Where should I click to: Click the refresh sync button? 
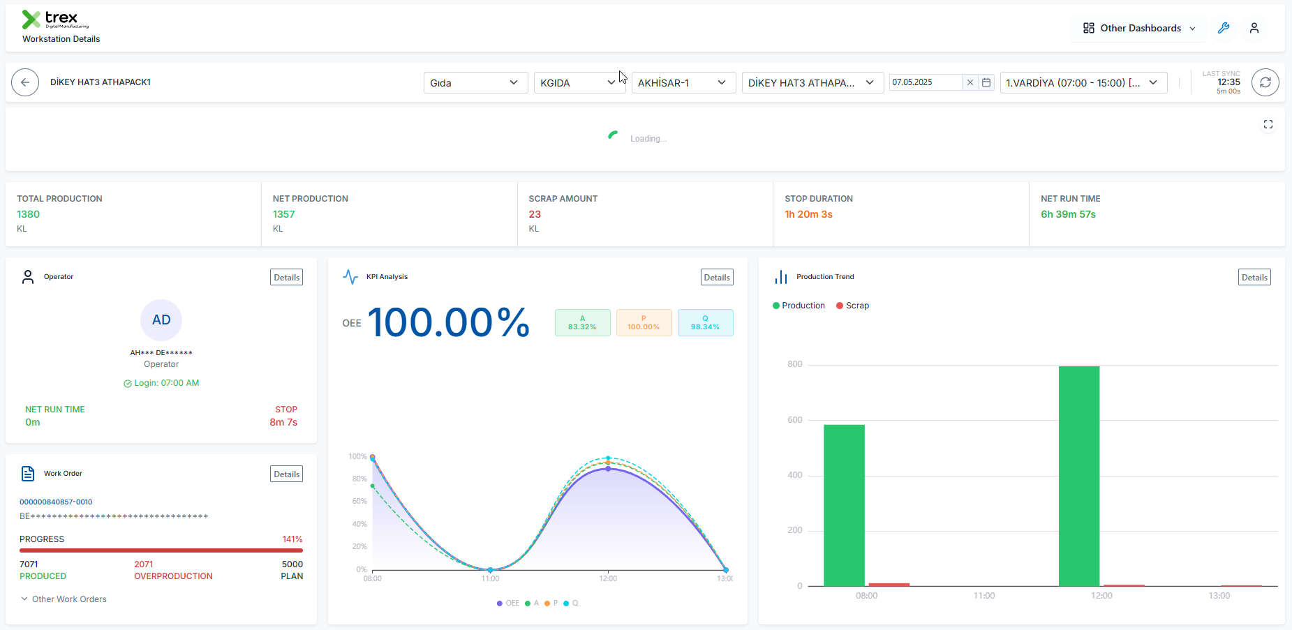pyautogui.click(x=1265, y=82)
